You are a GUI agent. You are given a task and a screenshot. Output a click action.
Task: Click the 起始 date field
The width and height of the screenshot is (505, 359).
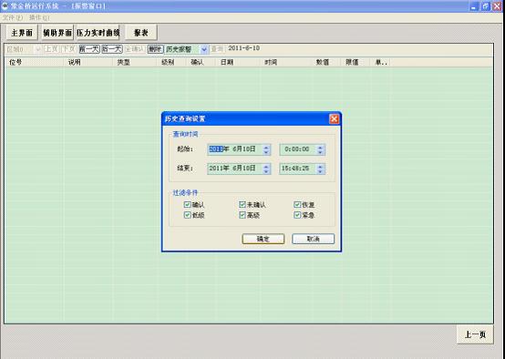pyautogui.click(x=239, y=149)
